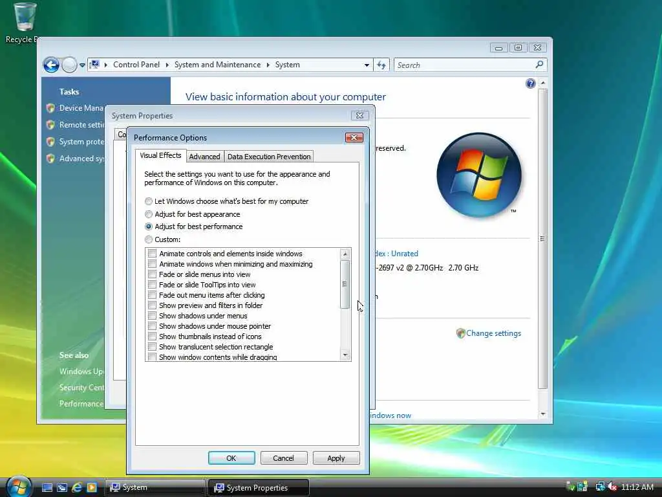Select Adjust for best appearance option
The width and height of the screenshot is (662, 497).
coord(149,214)
